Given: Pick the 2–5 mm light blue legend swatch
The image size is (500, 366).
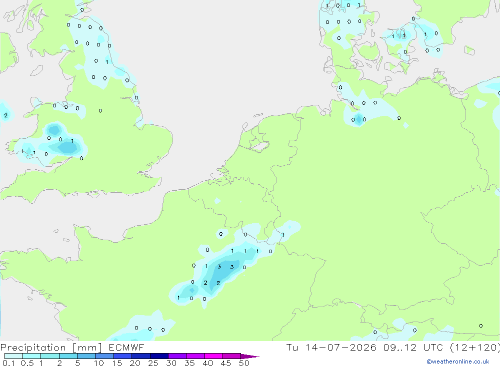Looking at the screenshot, I should point(68,356).
